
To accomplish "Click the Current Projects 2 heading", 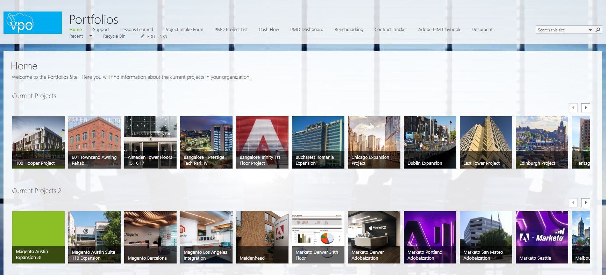I will [37, 191].
